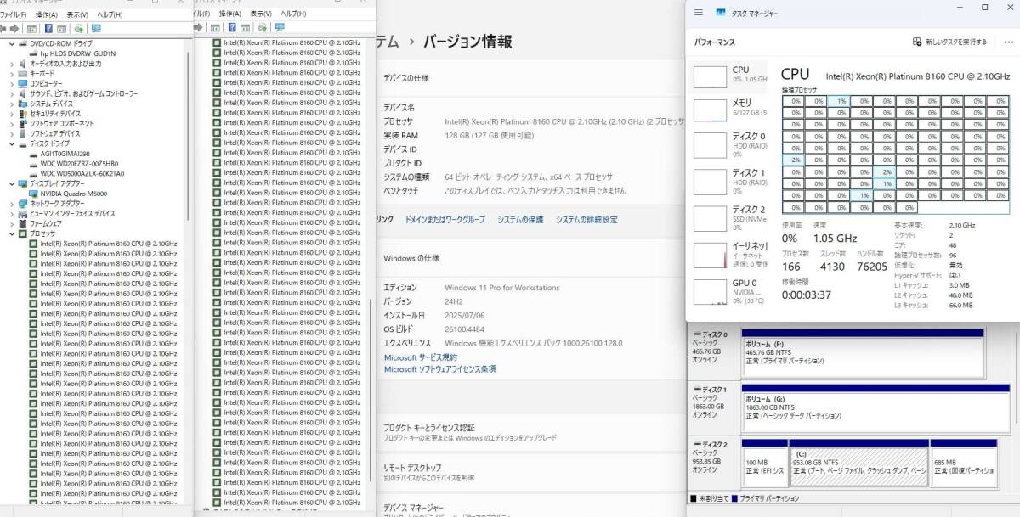Select CPU in Task Manager performance list

(730, 76)
